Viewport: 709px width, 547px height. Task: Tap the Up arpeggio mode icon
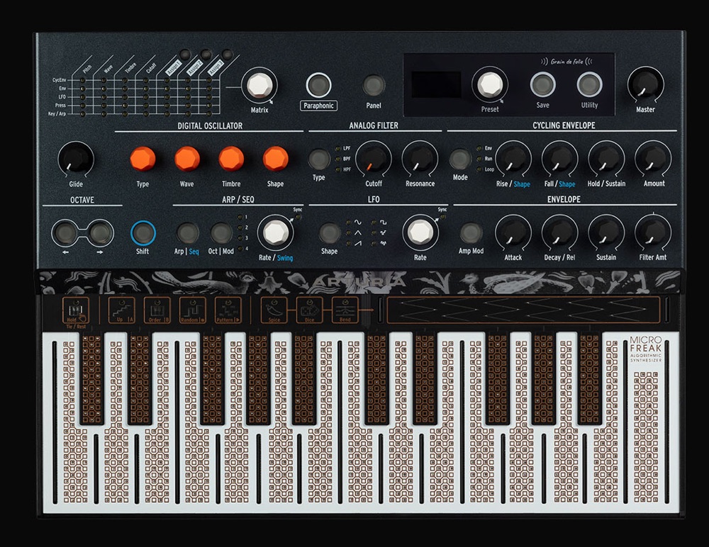(x=121, y=310)
